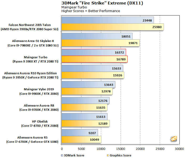This screenshot has height=158, width=186.
Task: Select the 10049 graphics score value
Action: (x=94, y=140)
